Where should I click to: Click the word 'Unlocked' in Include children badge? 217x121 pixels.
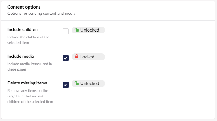(90, 30)
